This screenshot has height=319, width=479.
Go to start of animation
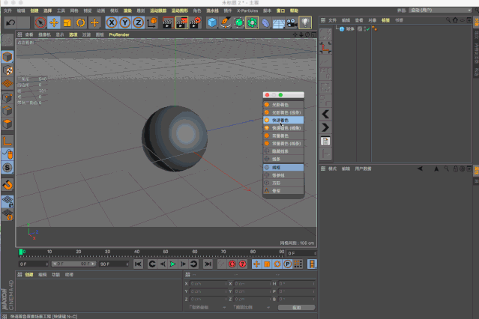(138, 264)
